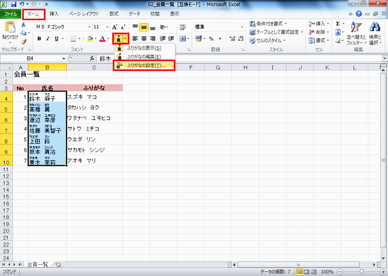Click the Borders icon
The width and height of the screenshot is (388, 276).
click(73, 39)
